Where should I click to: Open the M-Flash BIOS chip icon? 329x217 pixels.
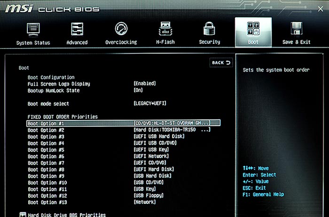point(165,29)
